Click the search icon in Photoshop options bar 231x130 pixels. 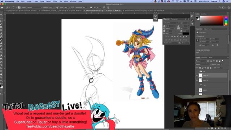[x=220, y=7]
